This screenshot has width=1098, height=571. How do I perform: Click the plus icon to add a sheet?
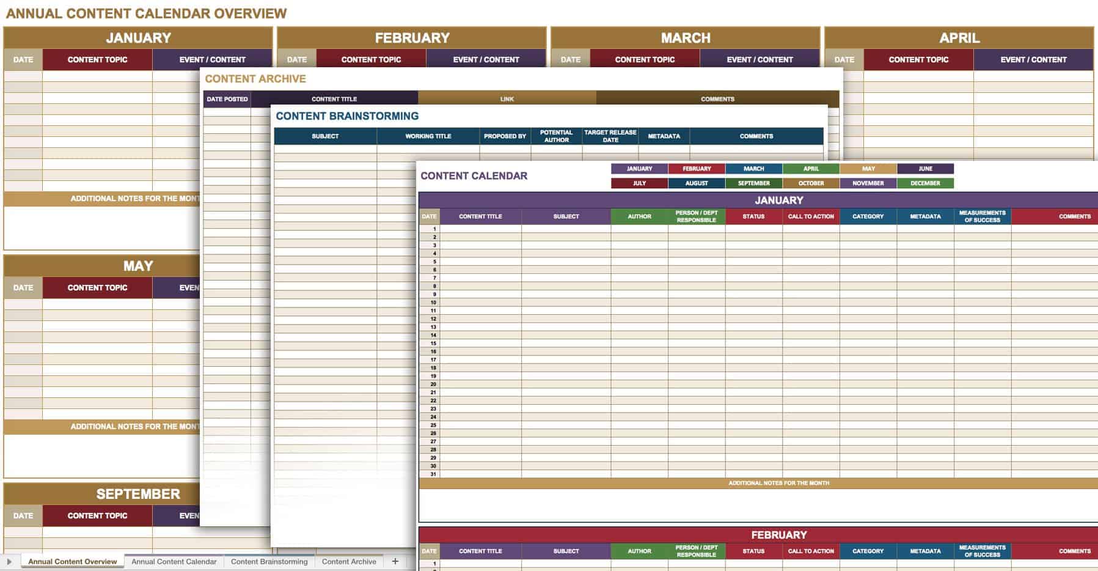[395, 561]
